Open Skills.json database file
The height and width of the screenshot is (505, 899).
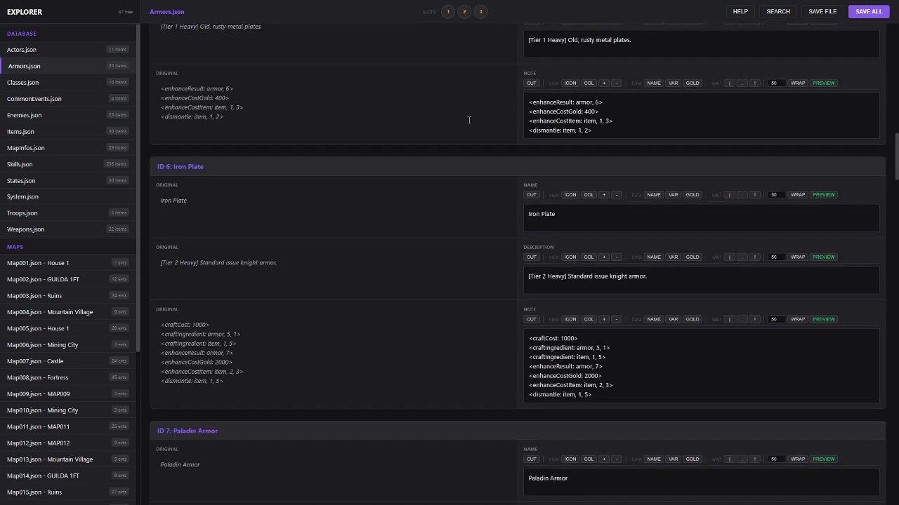click(67, 164)
